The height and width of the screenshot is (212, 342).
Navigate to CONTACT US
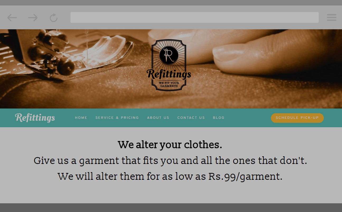pyautogui.click(x=191, y=118)
